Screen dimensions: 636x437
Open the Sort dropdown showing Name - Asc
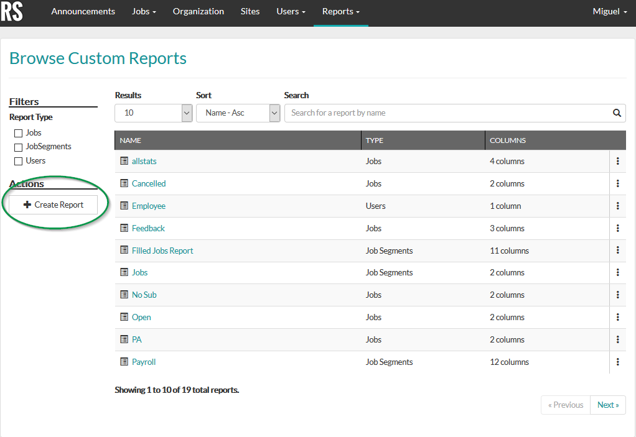(238, 113)
